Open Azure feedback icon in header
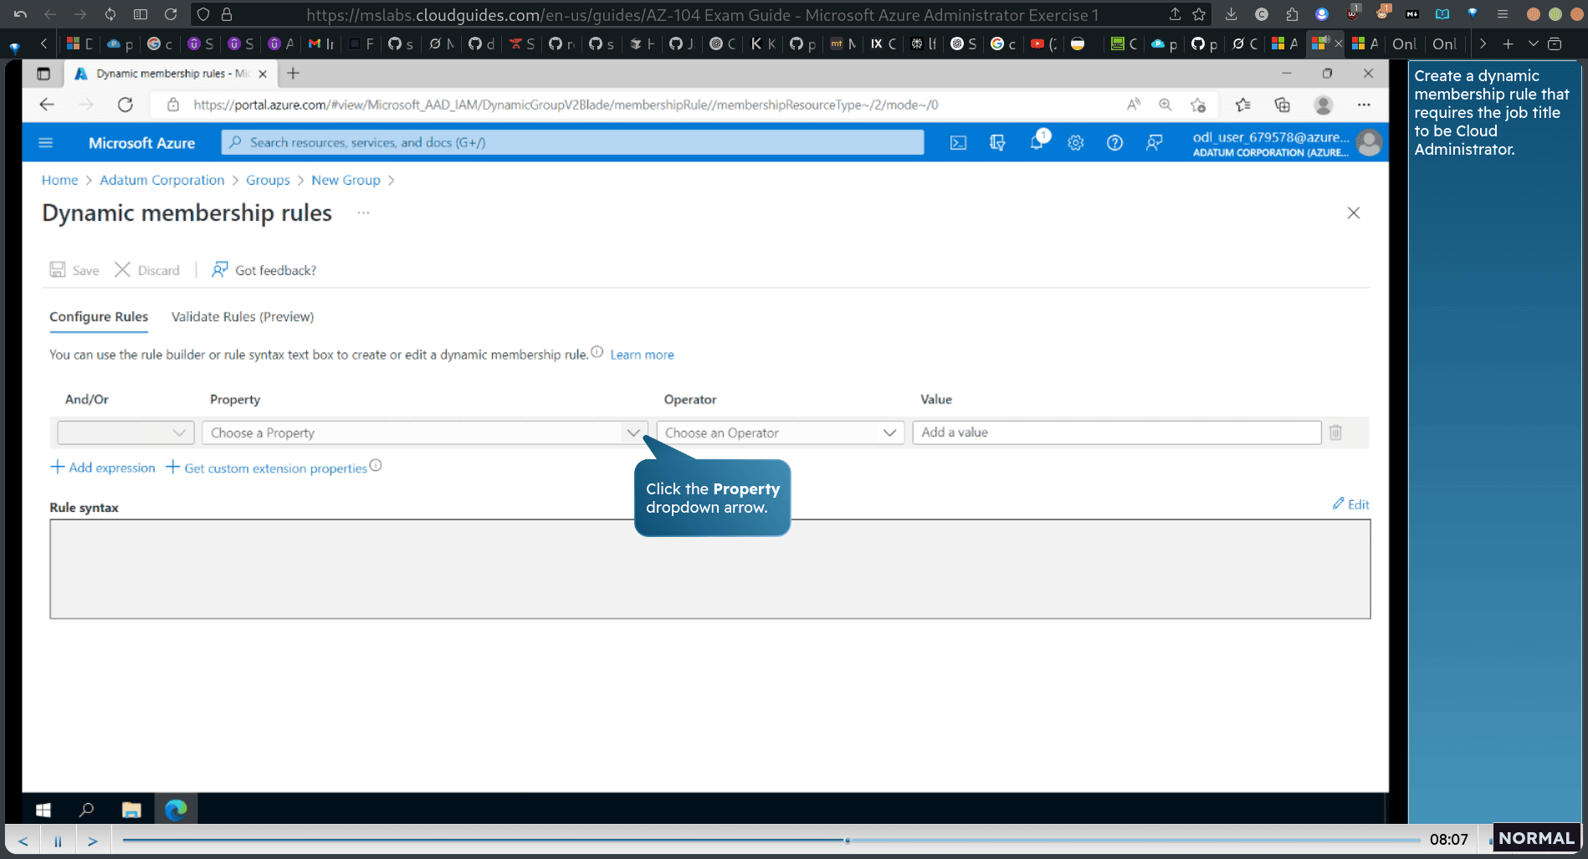Viewport: 1588px width, 859px height. click(x=1154, y=143)
